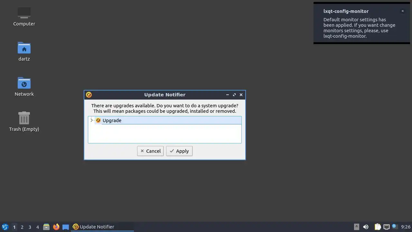412x232 pixels.
Task: Open the volume control speaker icon
Action: (x=366, y=227)
